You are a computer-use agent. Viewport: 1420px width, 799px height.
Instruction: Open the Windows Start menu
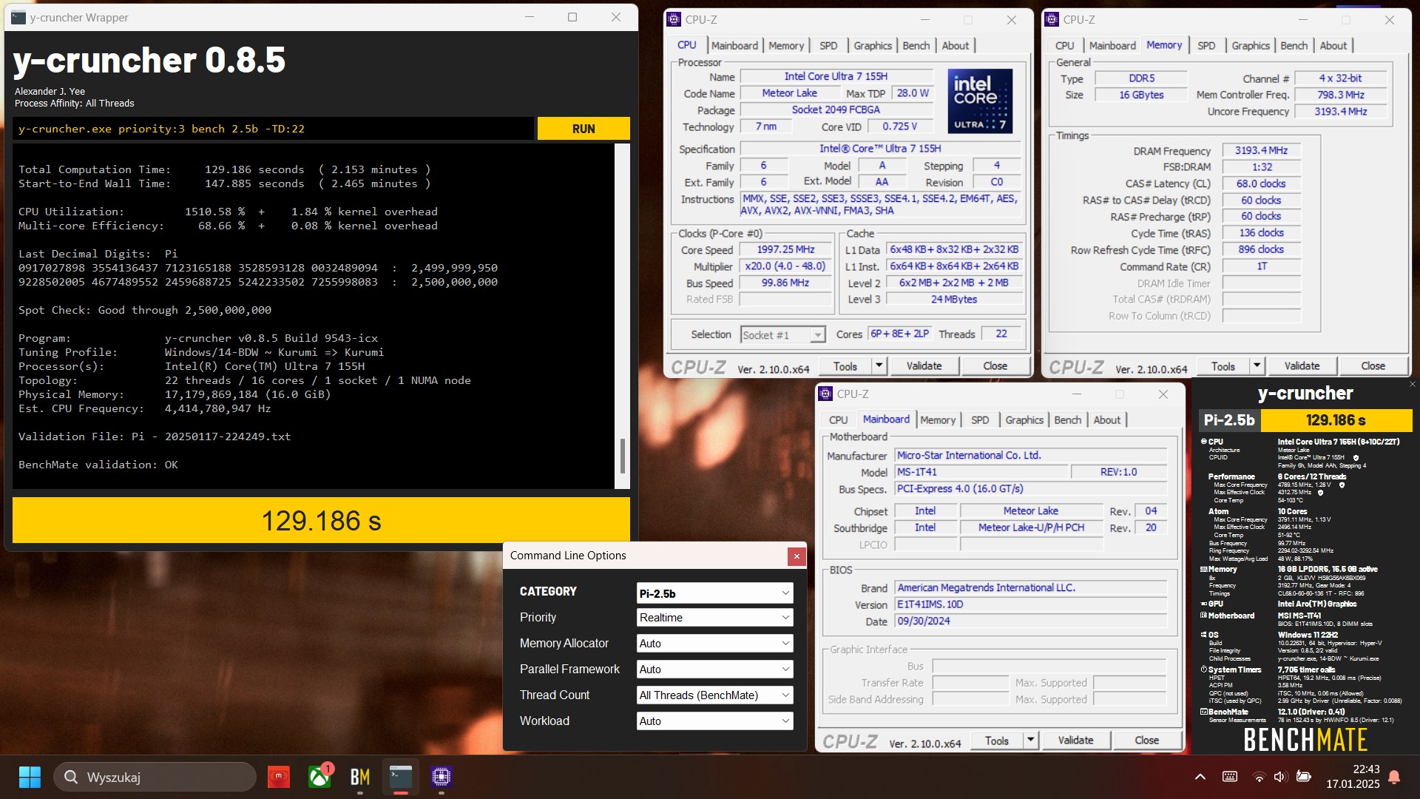click(x=30, y=777)
